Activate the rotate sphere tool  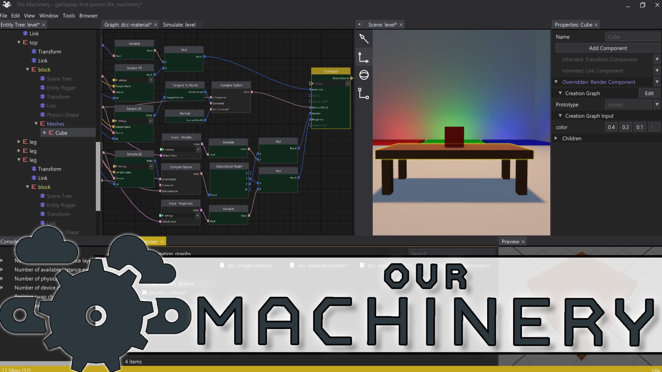(364, 75)
